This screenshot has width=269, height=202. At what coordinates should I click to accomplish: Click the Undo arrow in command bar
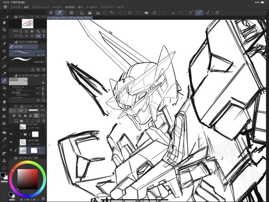[112, 13]
